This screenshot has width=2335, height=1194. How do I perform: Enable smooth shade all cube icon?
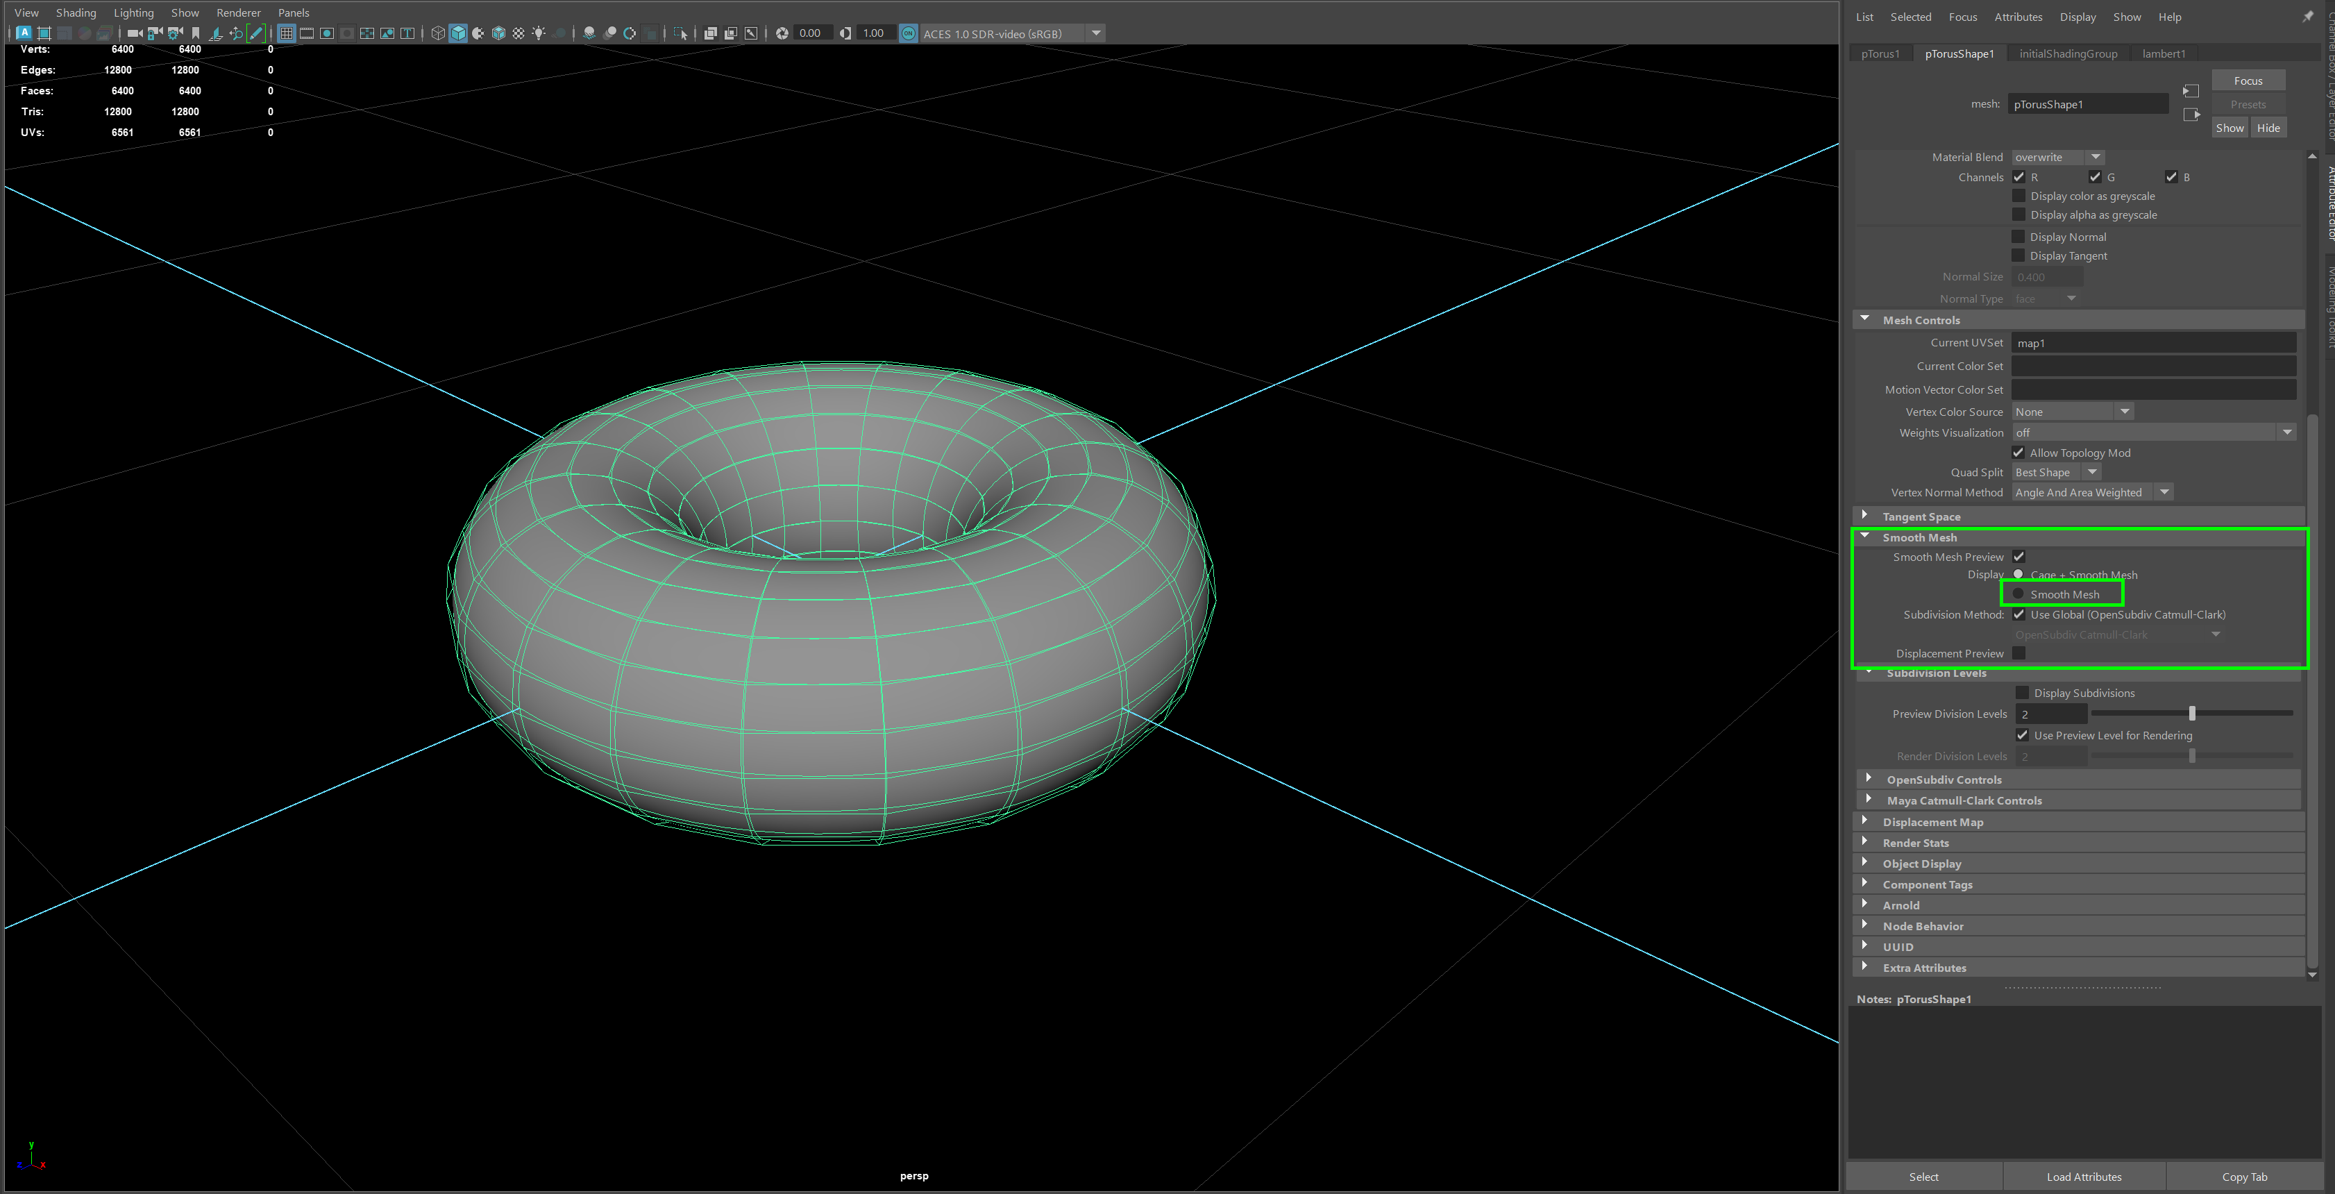point(457,33)
